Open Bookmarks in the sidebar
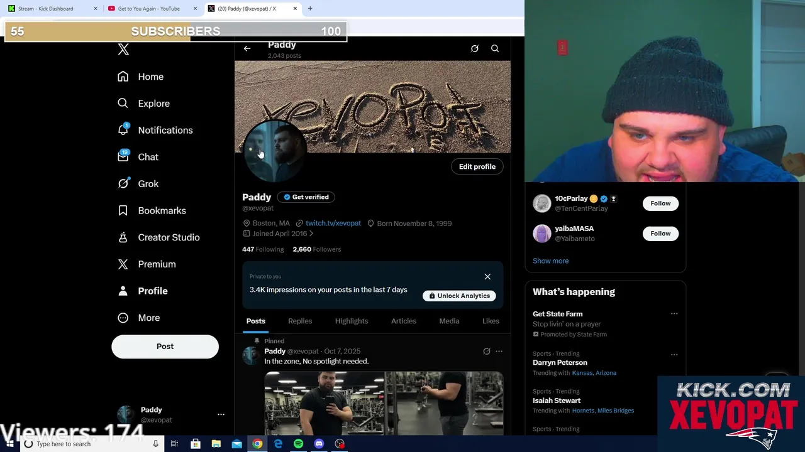This screenshot has width=805, height=452. (x=152, y=210)
